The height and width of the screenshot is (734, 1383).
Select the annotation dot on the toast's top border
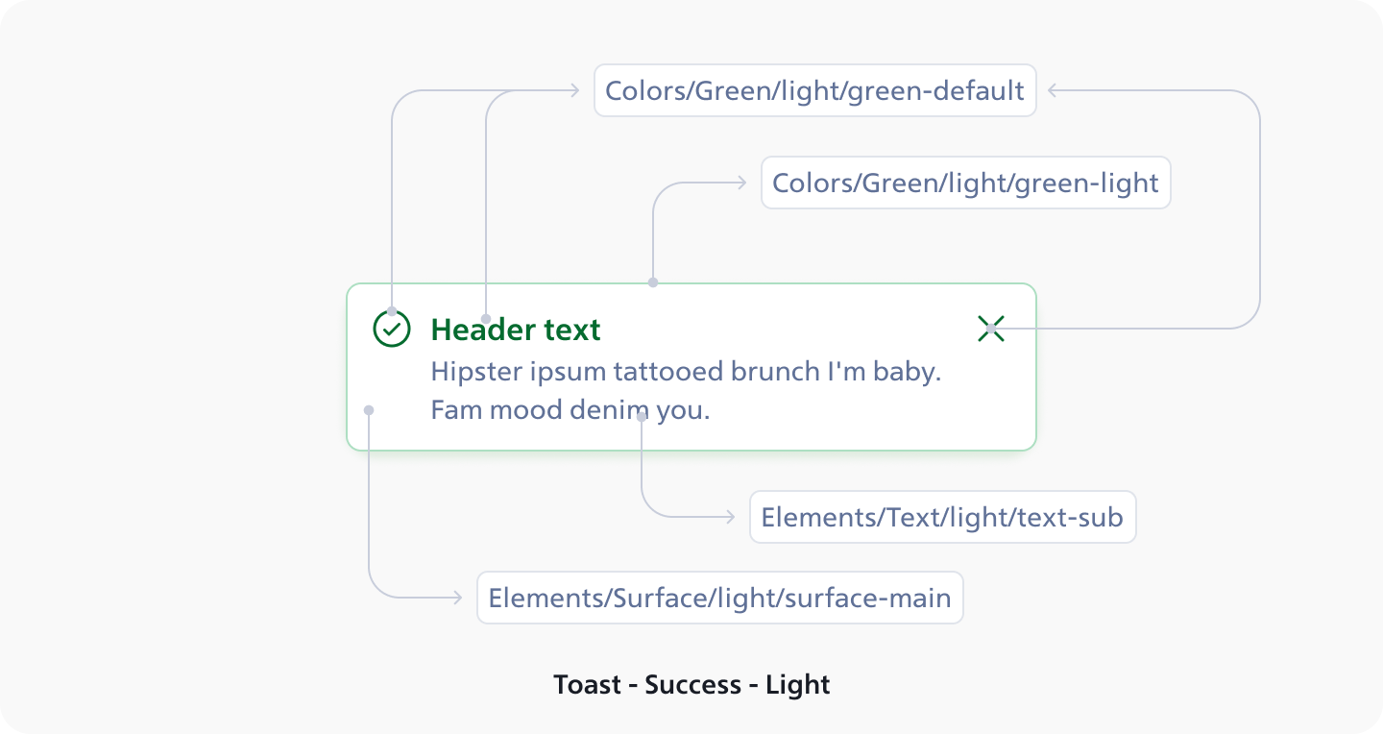pos(653,282)
